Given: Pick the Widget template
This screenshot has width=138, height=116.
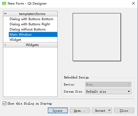Looking at the screenshot, I should tap(15, 40).
